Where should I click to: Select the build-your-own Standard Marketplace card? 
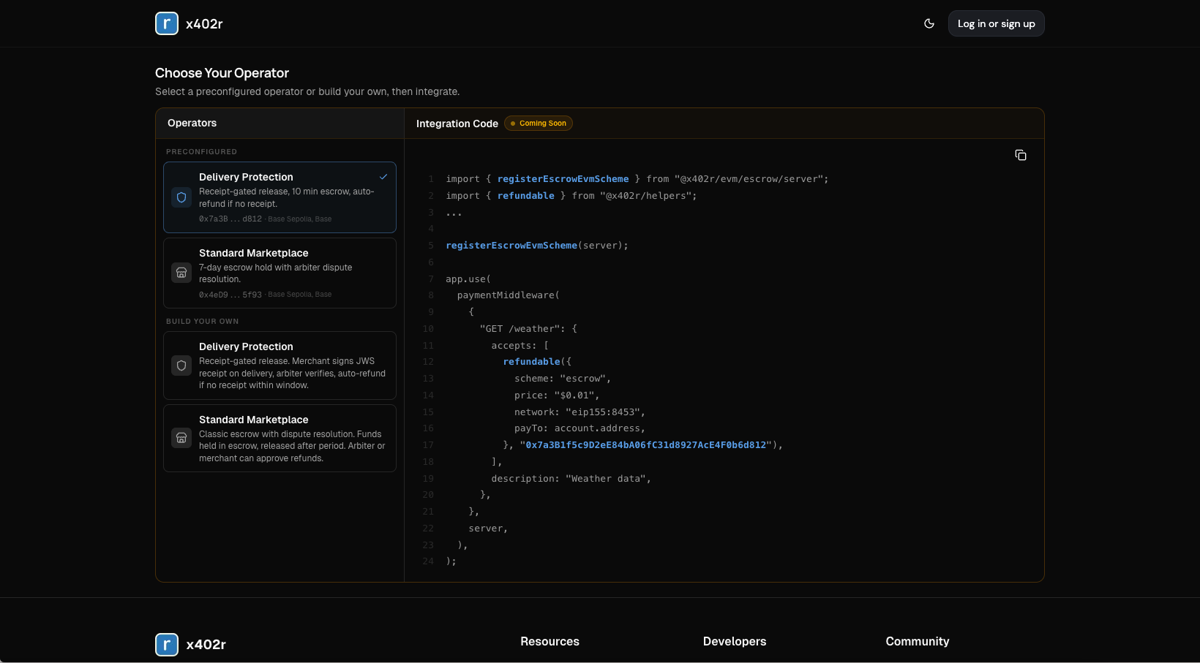[x=280, y=438]
